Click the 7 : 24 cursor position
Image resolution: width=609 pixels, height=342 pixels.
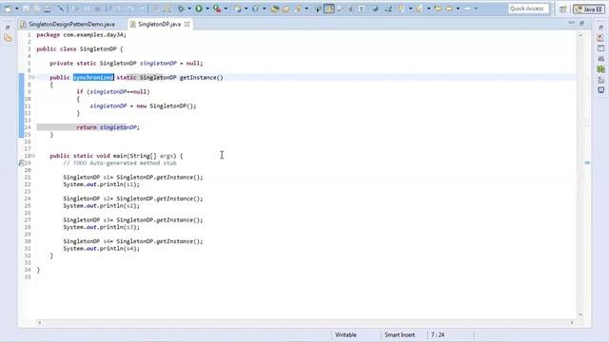coord(438,334)
